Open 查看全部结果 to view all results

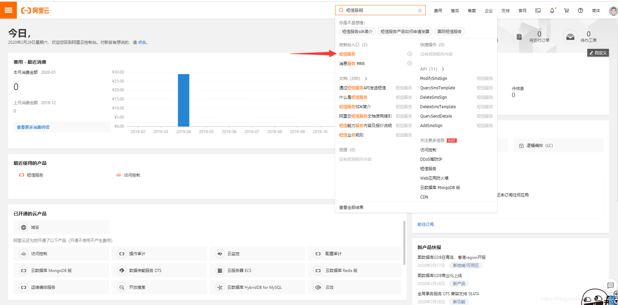click(351, 208)
